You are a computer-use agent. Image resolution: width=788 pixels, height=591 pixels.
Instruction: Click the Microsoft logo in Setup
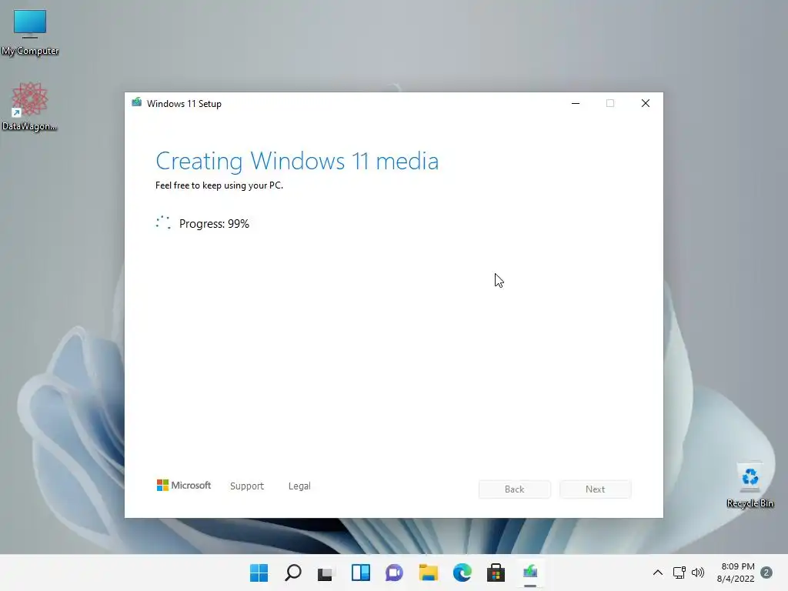pos(184,486)
